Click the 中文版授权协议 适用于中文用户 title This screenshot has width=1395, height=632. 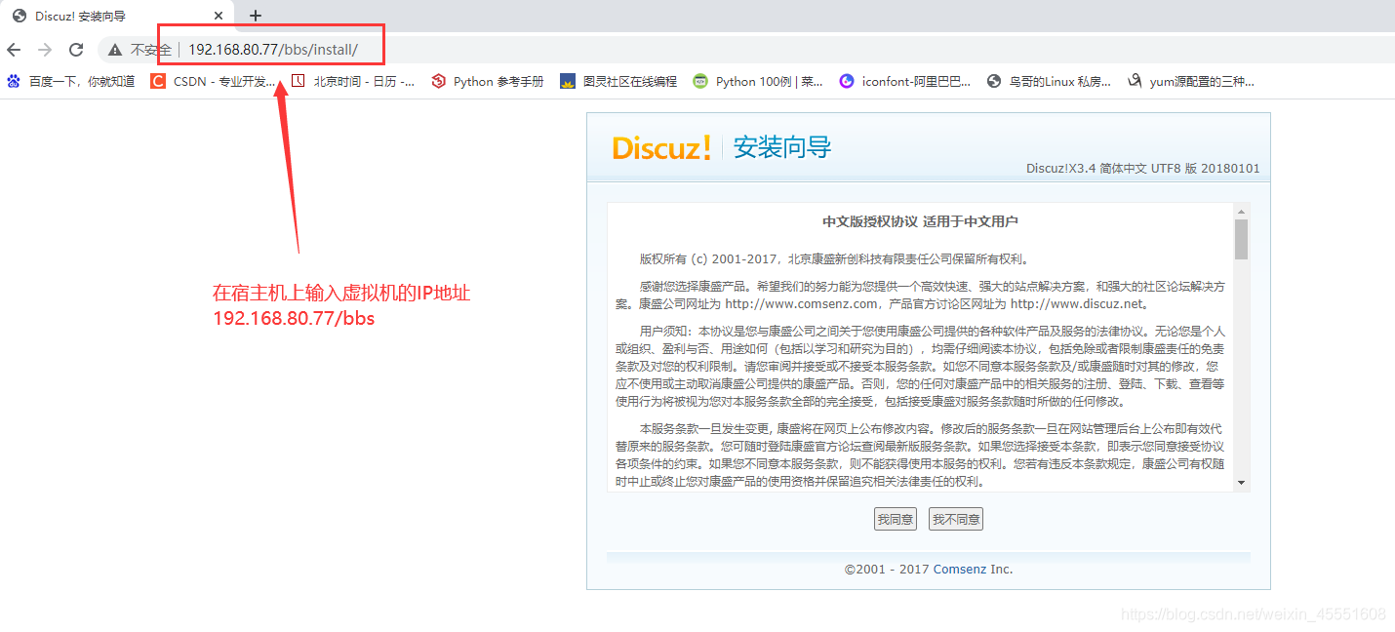pyautogui.click(x=921, y=221)
